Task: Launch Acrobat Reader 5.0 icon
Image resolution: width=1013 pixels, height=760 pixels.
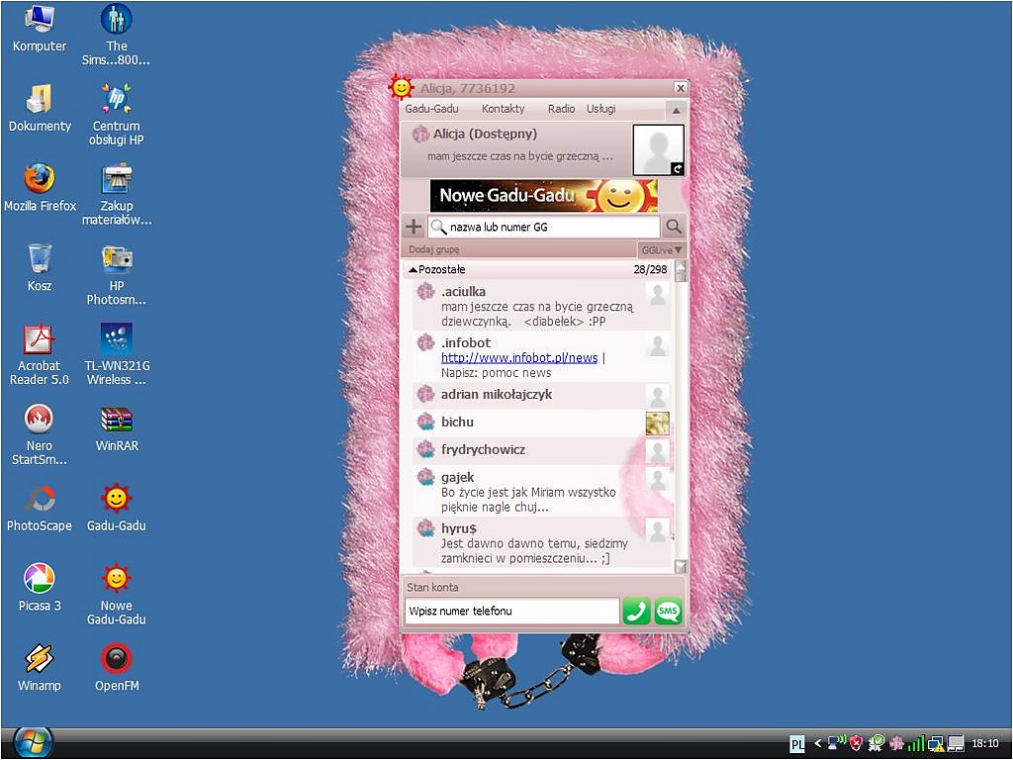Action: tap(40, 354)
